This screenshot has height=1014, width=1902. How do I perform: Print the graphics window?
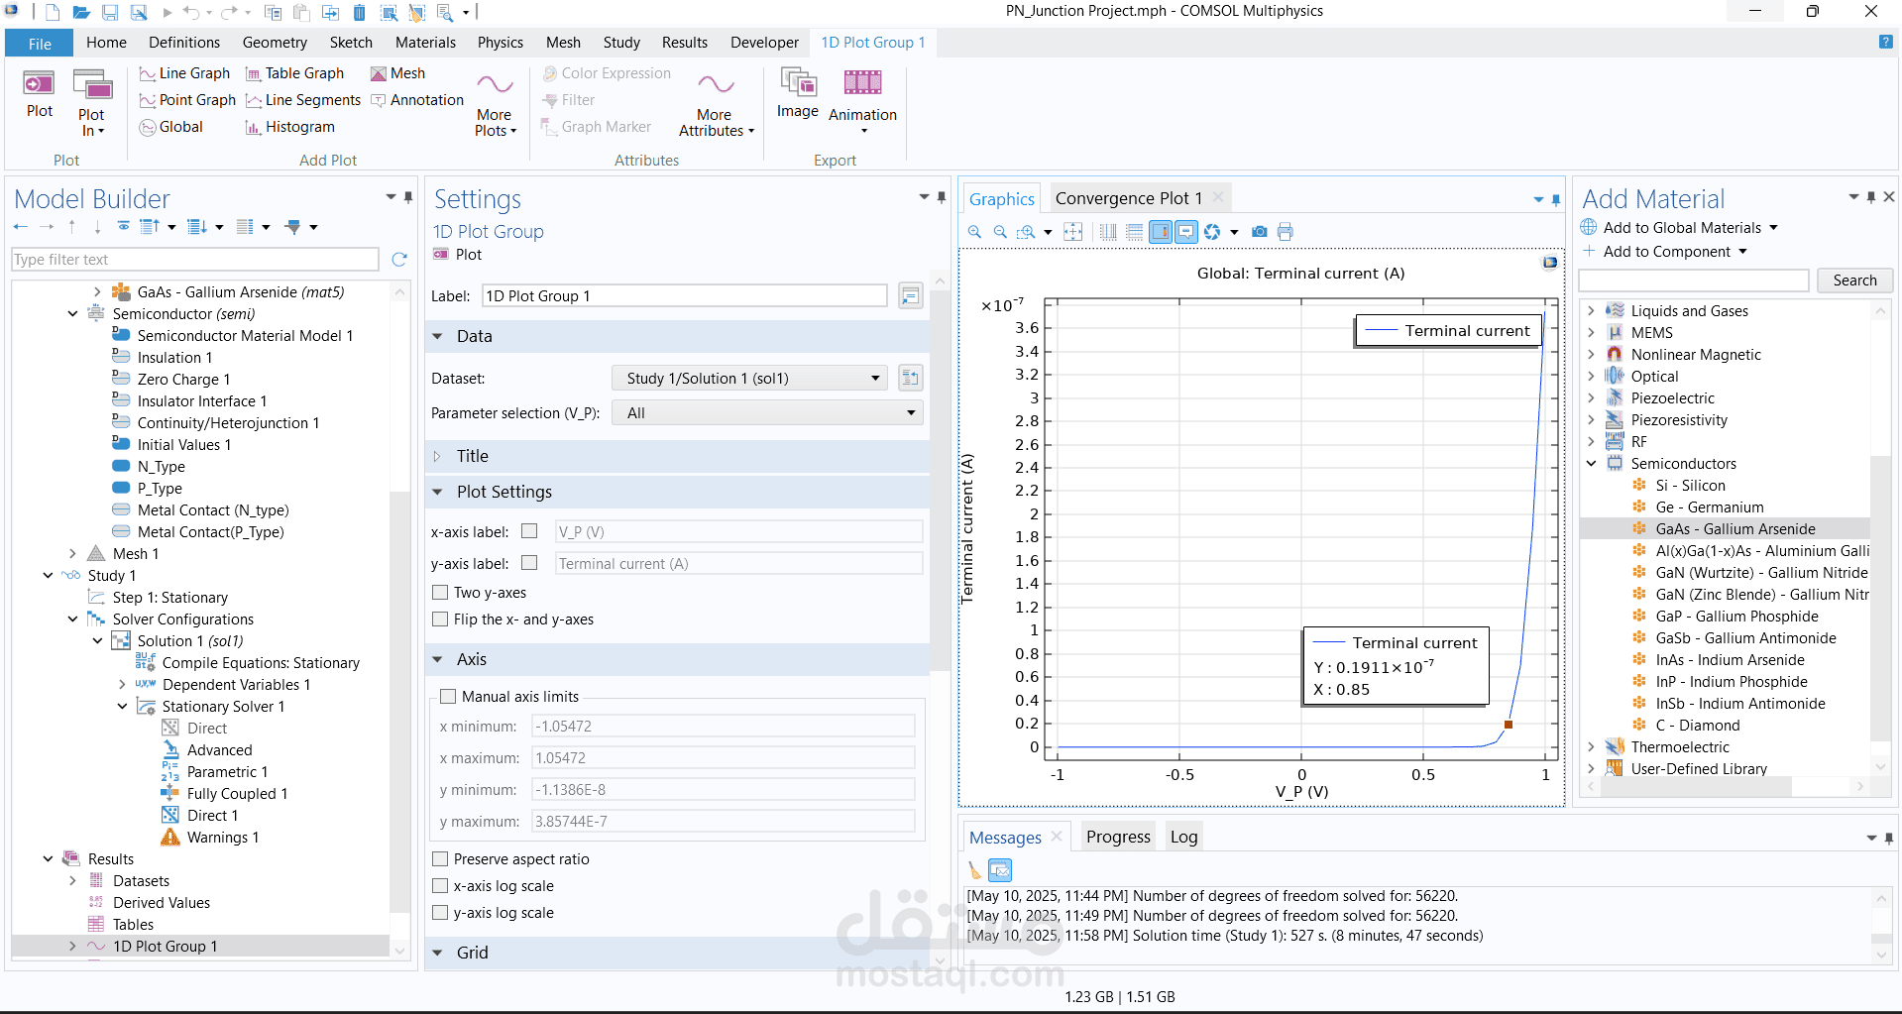pyautogui.click(x=1286, y=232)
